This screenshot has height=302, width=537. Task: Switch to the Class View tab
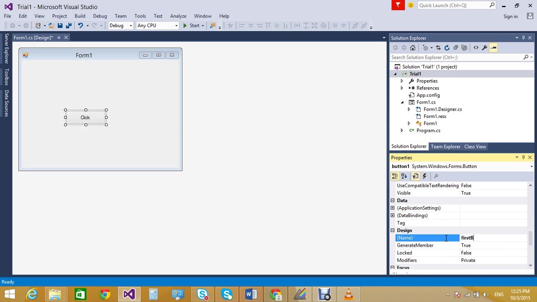click(x=475, y=147)
